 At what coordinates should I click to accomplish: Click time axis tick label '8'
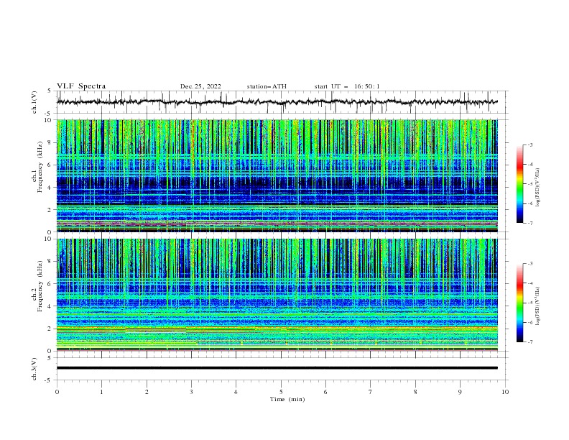(415, 392)
